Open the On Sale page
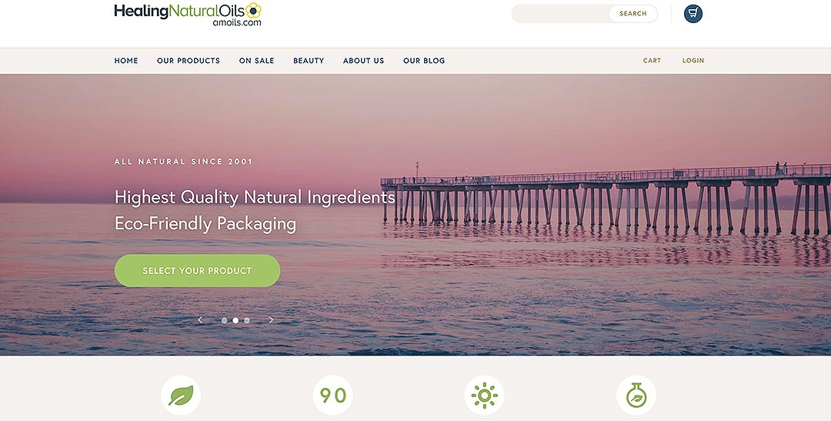 click(x=256, y=61)
